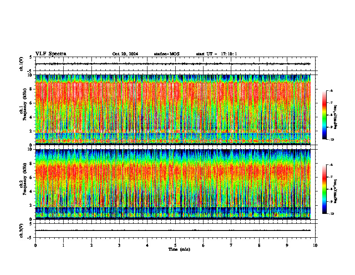Click the ch.3 voltage waveform trace

click(173, 231)
